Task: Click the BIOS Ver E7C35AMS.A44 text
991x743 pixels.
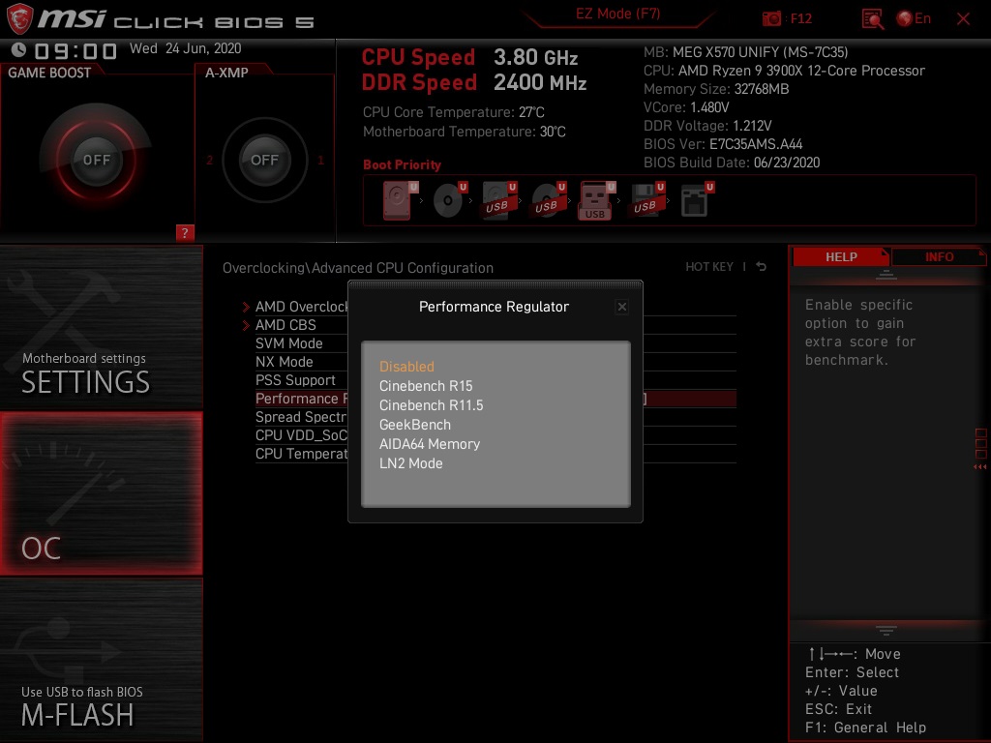Action: click(x=722, y=144)
